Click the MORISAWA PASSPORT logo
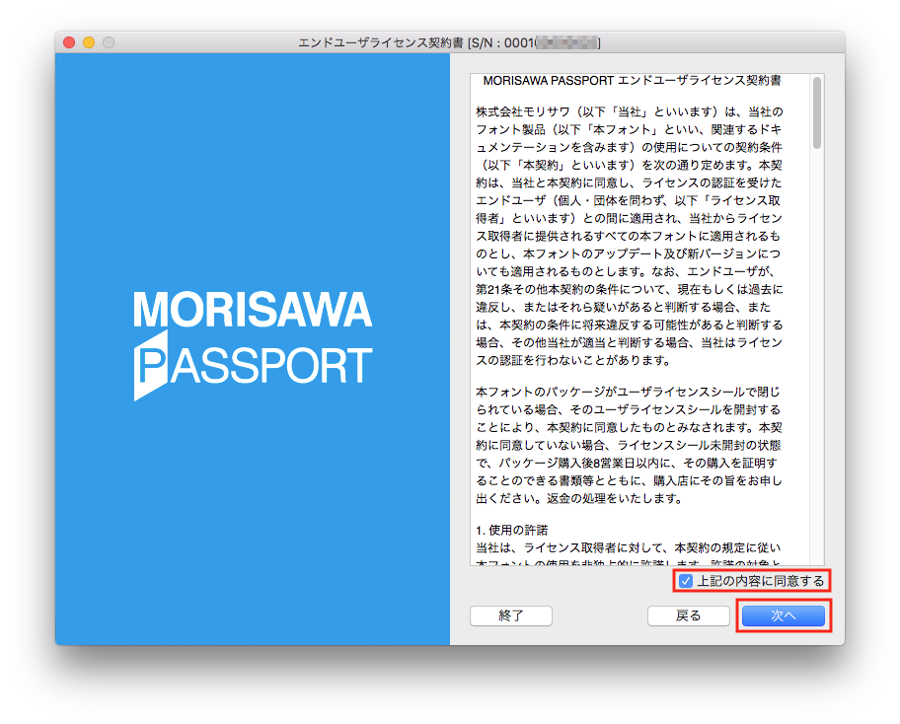Viewport: 900px width, 724px height. coord(253,345)
